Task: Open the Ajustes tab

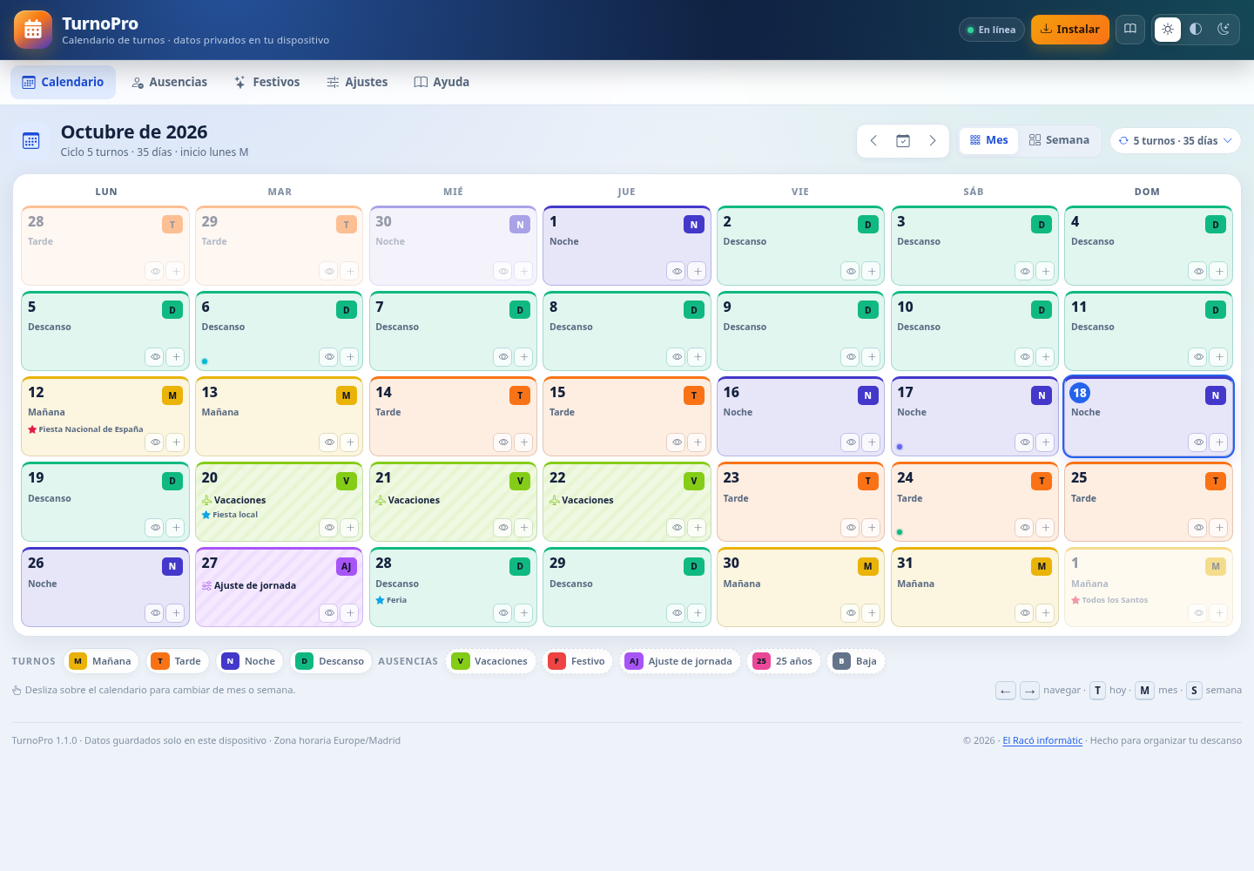Action: tap(357, 82)
